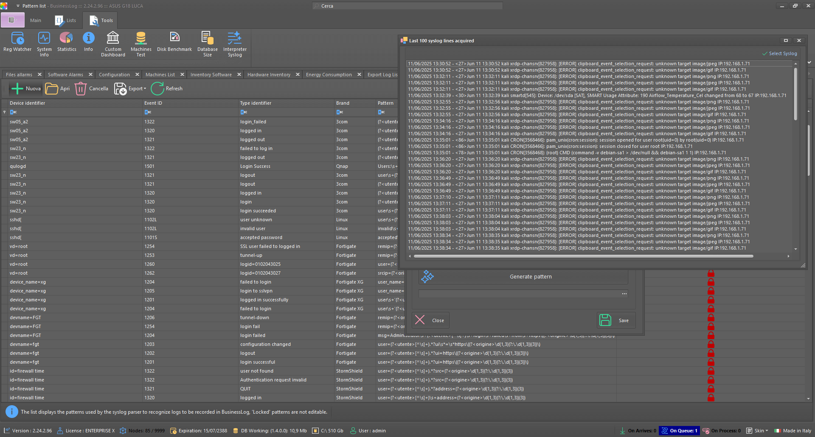Start the Machines Test tool
The height and width of the screenshot is (437, 815).
pyautogui.click(x=141, y=44)
